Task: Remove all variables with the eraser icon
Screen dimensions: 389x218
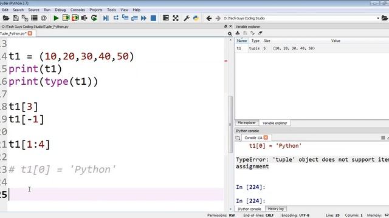Action: [x=260, y=33]
